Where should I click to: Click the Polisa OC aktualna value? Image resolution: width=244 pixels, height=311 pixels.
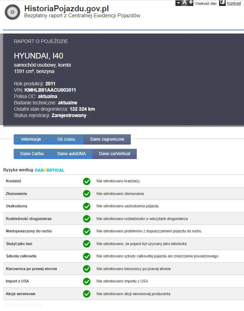coord(47,96)
